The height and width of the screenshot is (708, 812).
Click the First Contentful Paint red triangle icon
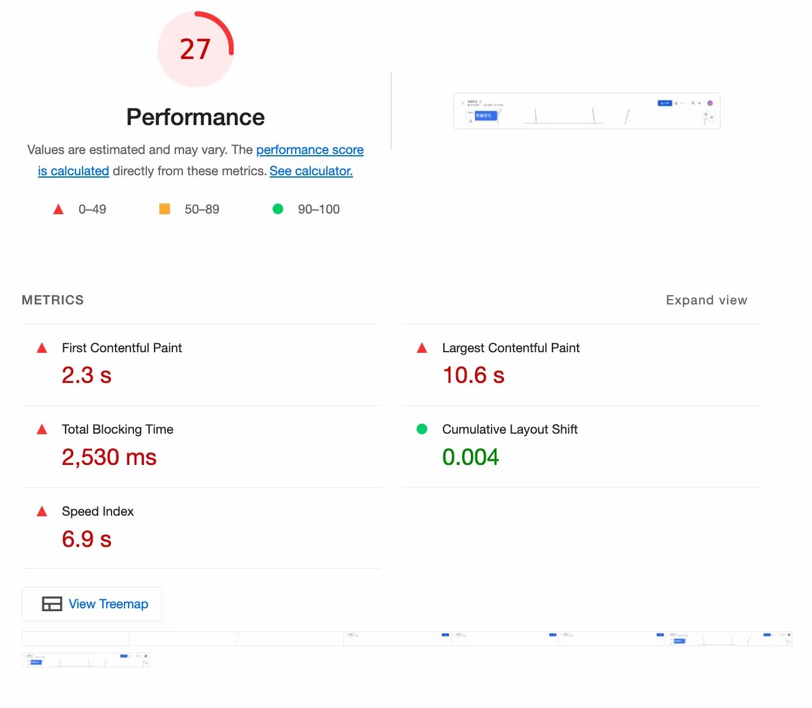coord(42,348)
